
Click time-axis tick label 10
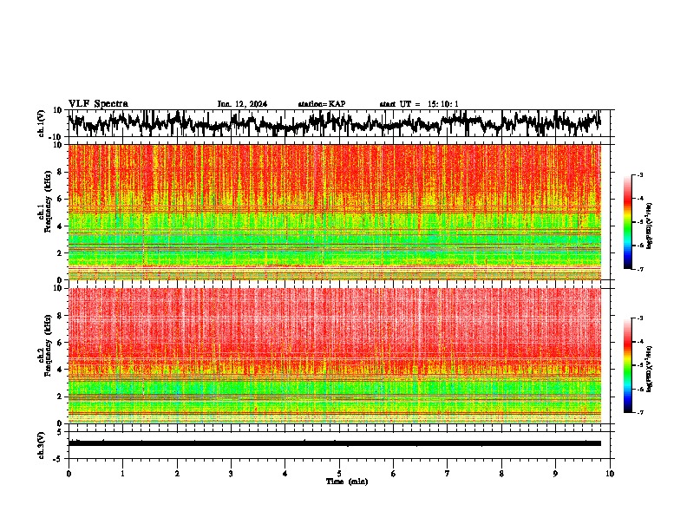click(x=610, y=474)
